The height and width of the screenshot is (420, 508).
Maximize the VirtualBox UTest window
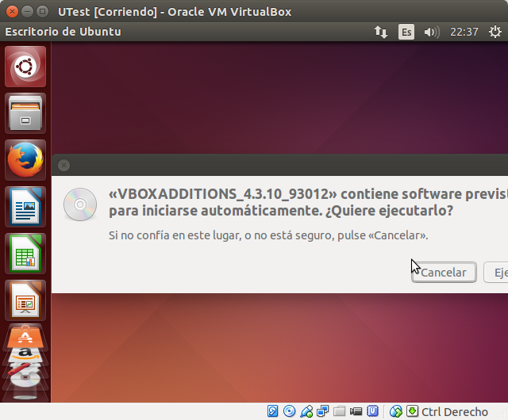pos(42,12)
